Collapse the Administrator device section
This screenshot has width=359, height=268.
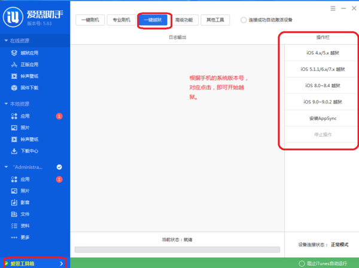coord(6,167)
